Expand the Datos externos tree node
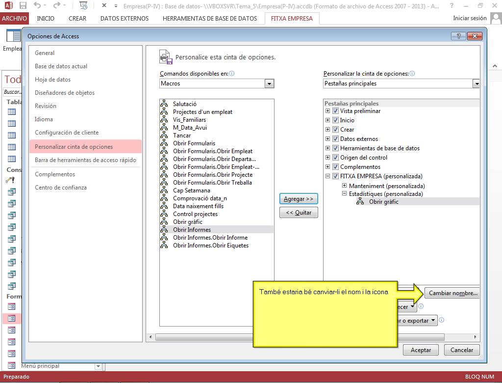The width and height of the screenshot is (502, 383). (327, 139)
